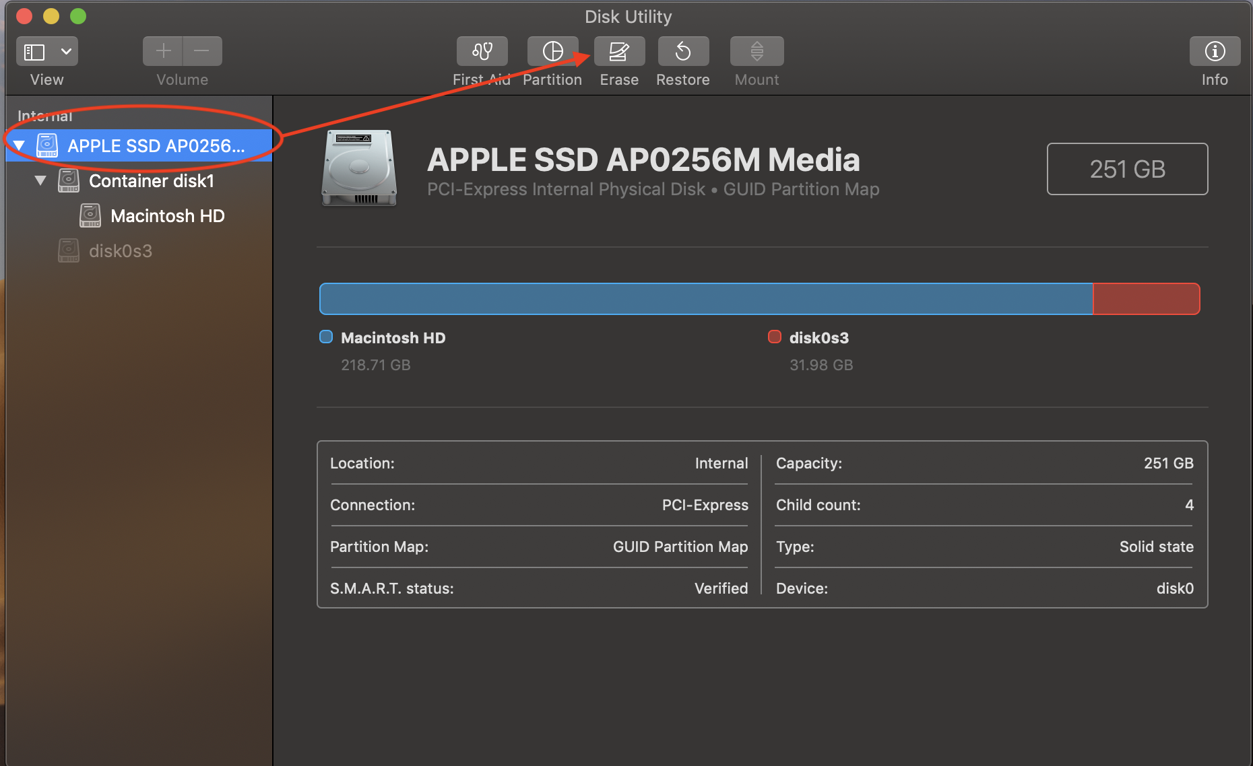Click the Child count value 4
Viewport: 1253px width, 766px height.
click(x=1190, y=505)
